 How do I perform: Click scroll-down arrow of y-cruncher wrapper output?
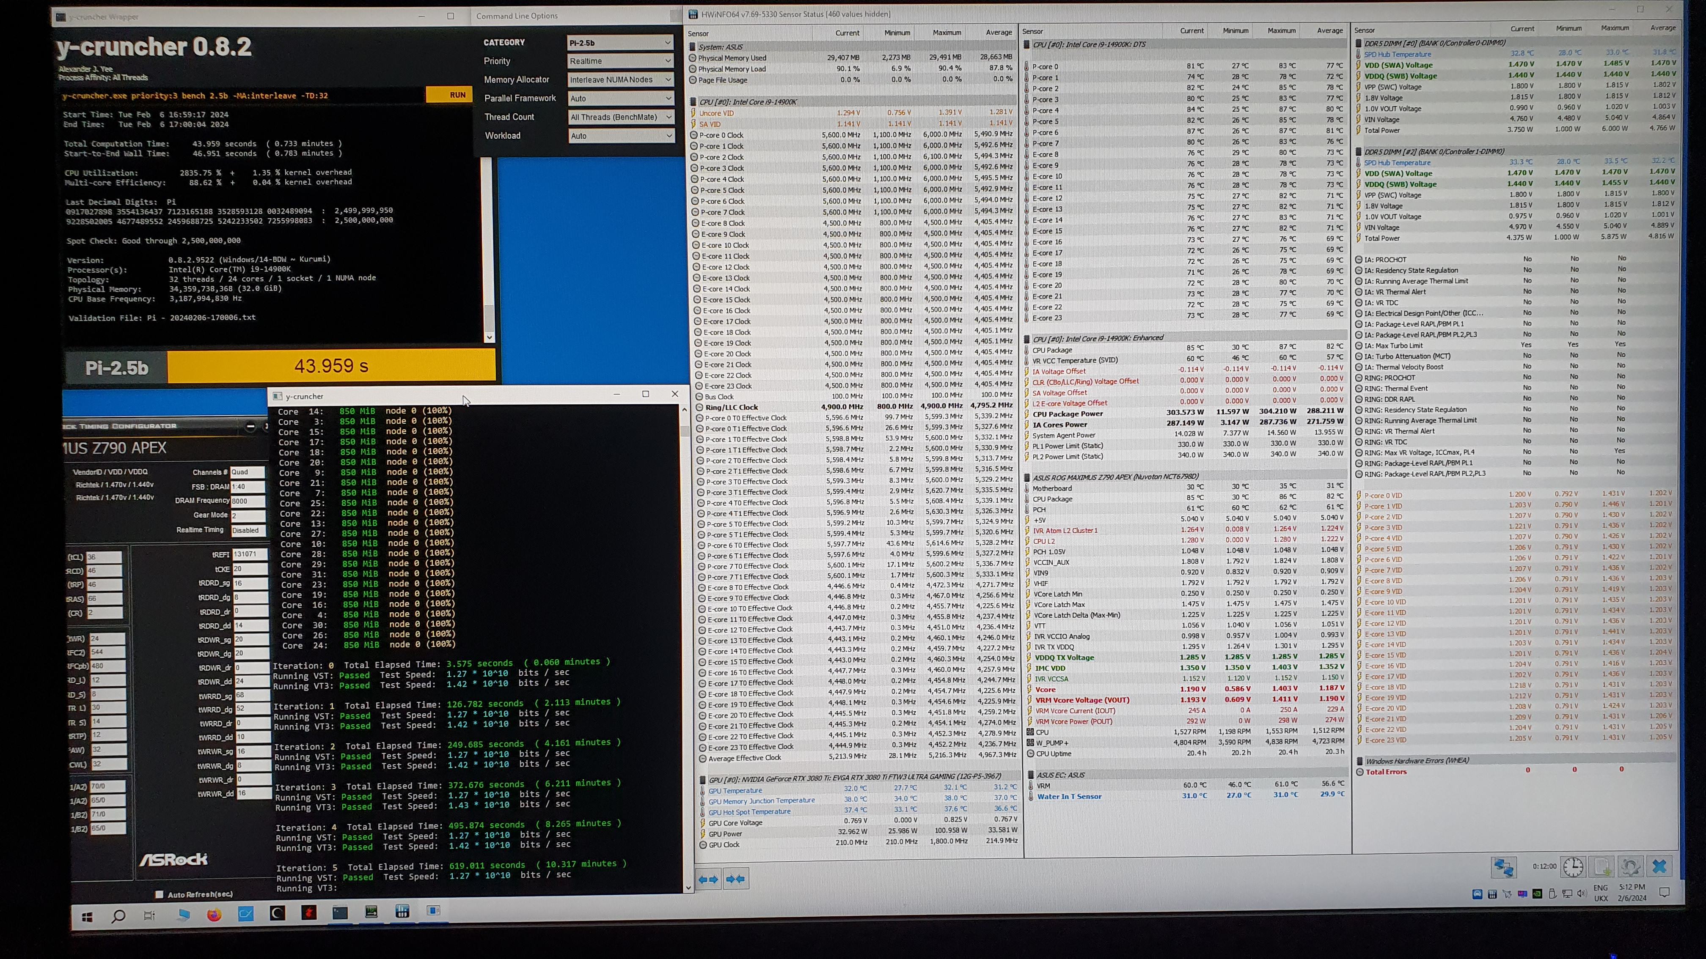pyautogui.click(x=490, y=337)
